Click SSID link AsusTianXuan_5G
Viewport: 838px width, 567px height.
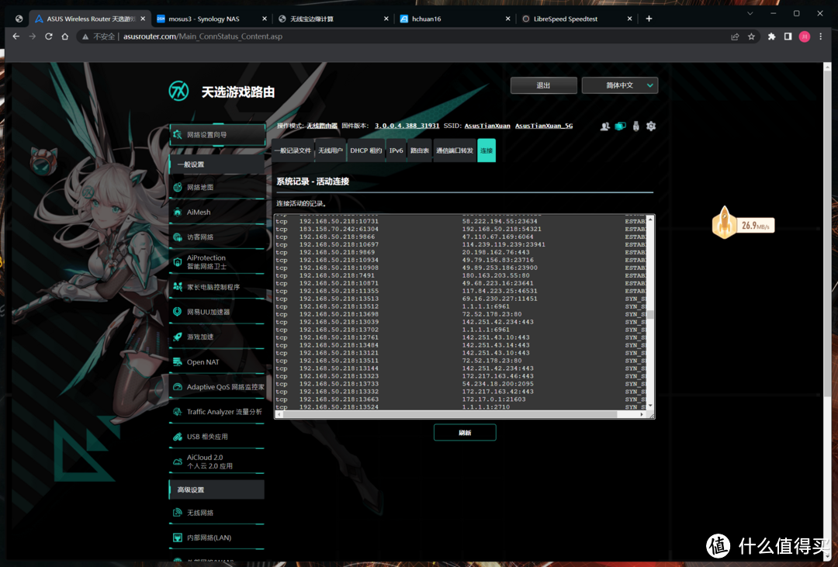543,126
